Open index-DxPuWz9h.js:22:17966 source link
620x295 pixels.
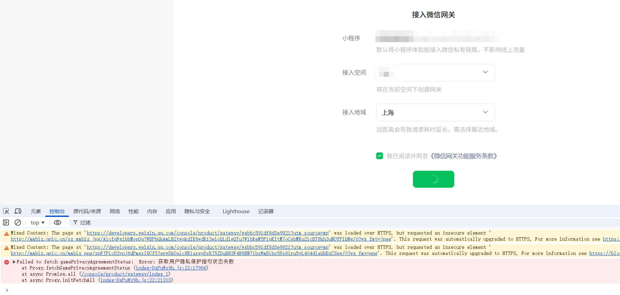[x=171, y=268]
